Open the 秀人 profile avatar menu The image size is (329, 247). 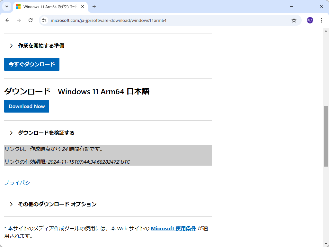coord(309,20)
